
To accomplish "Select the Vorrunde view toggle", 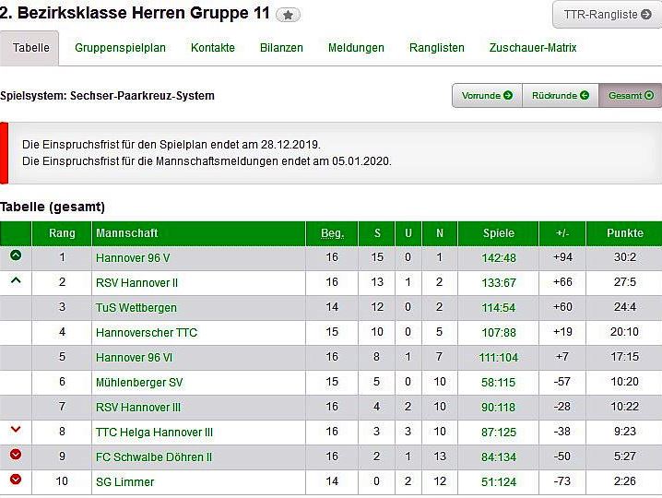I will [x=487, y=95].
